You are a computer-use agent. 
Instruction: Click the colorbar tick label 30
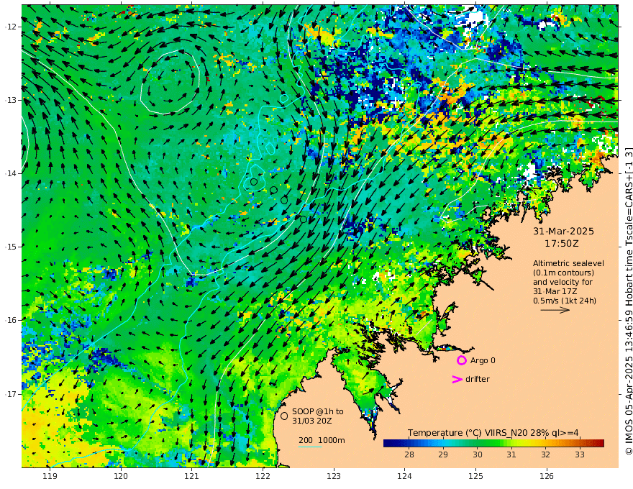click(x=477, y=454)
